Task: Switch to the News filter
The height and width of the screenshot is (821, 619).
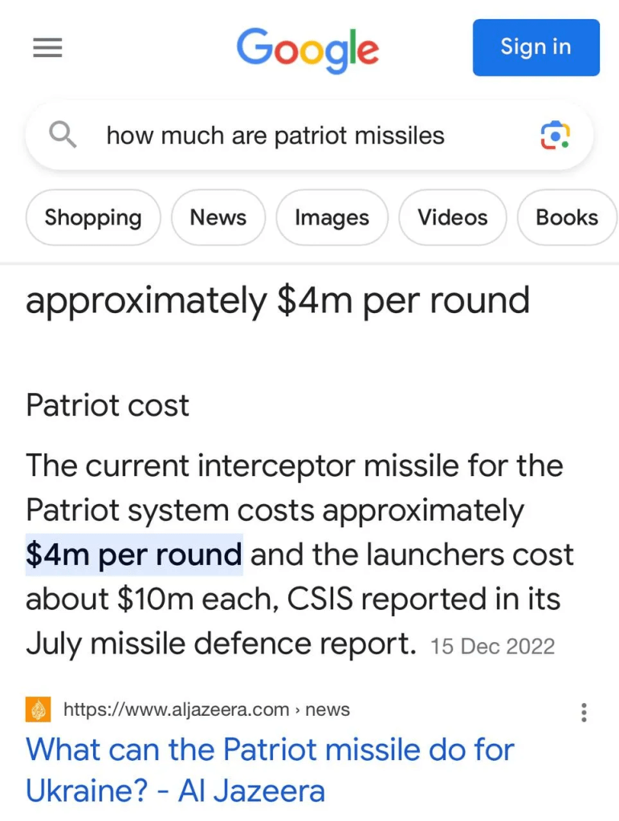Action: (x=218, y=217)
